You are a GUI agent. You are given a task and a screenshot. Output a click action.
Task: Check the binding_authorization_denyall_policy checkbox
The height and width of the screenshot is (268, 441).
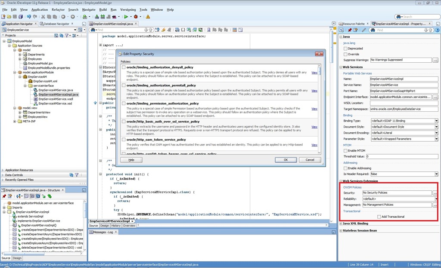pos(124,67)
